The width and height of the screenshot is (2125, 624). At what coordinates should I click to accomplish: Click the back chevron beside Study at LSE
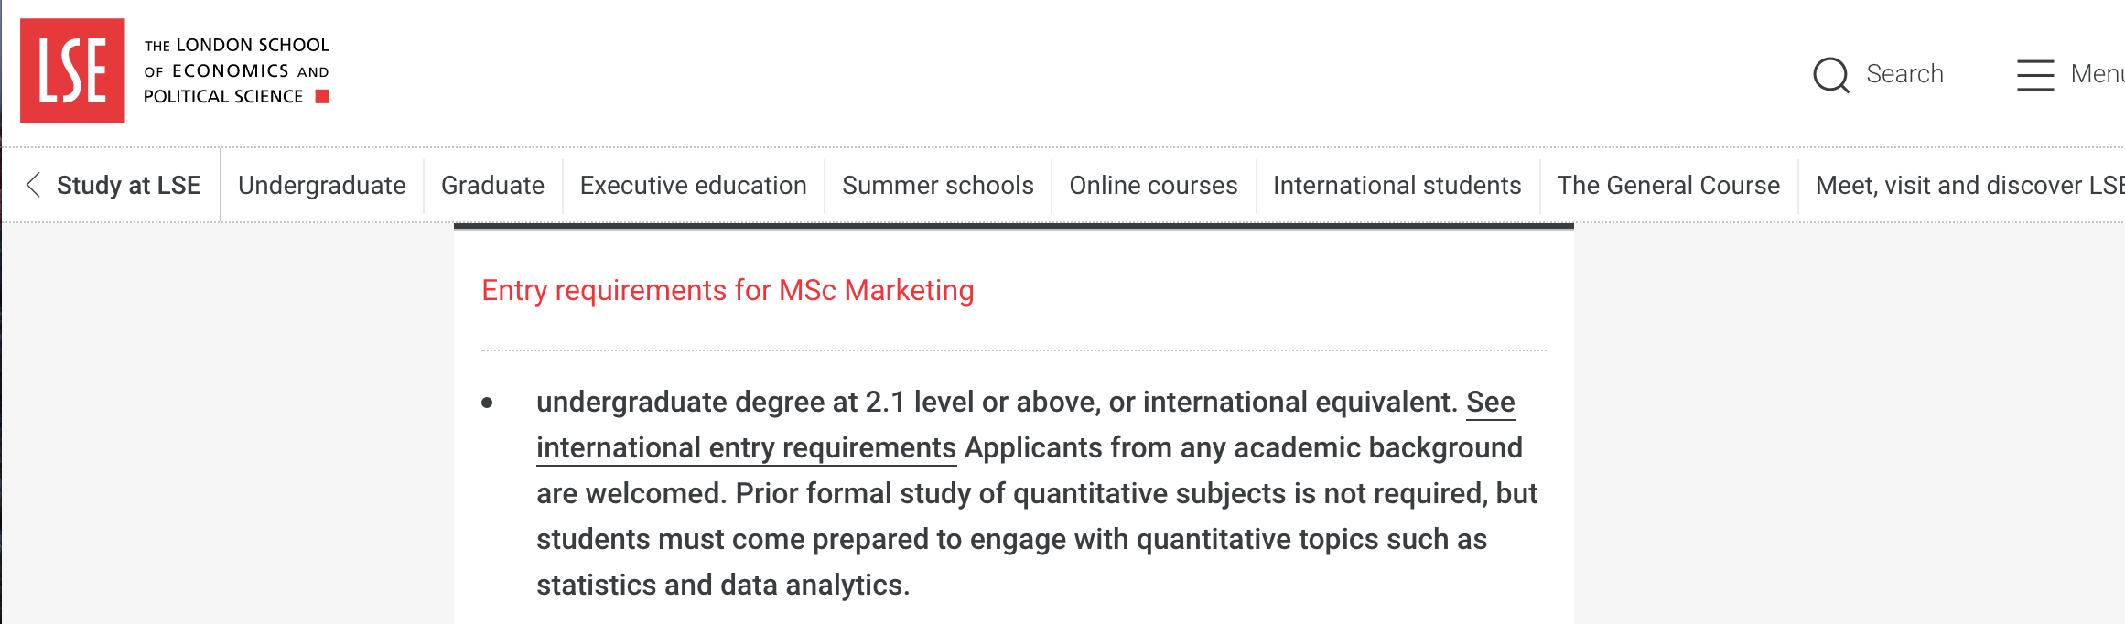(x=34, y=185)
